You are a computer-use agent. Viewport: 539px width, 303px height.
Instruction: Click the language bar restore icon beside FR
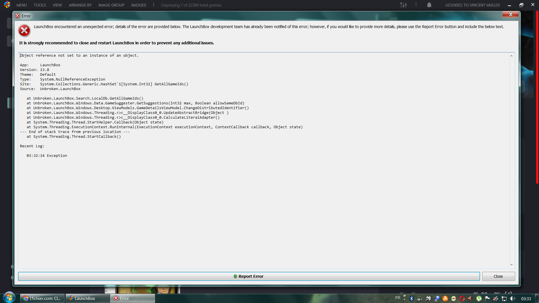[x=405, y=296]
